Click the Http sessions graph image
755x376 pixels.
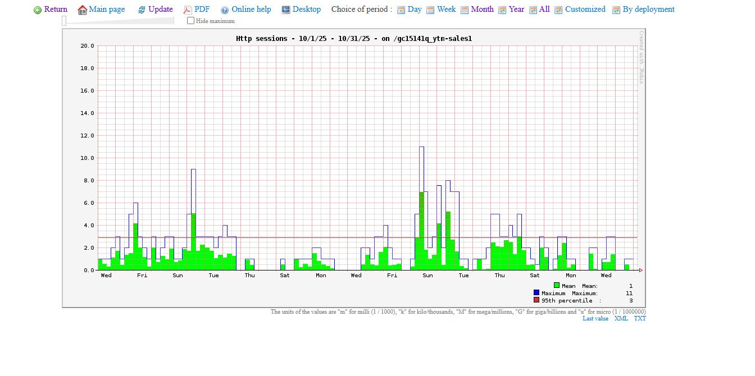(x=354, y=168)
